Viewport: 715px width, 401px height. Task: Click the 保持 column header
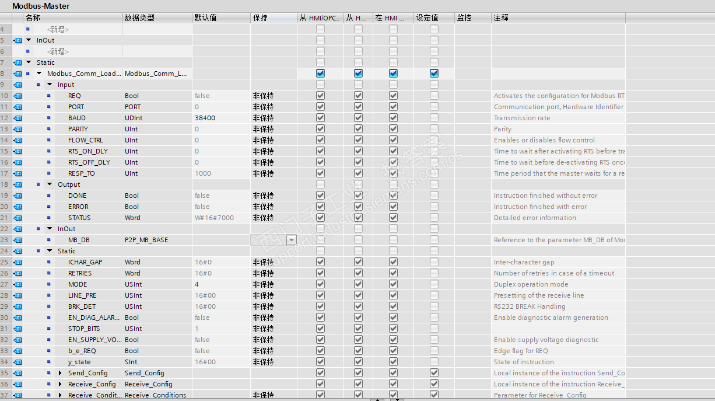coord(274,18)
